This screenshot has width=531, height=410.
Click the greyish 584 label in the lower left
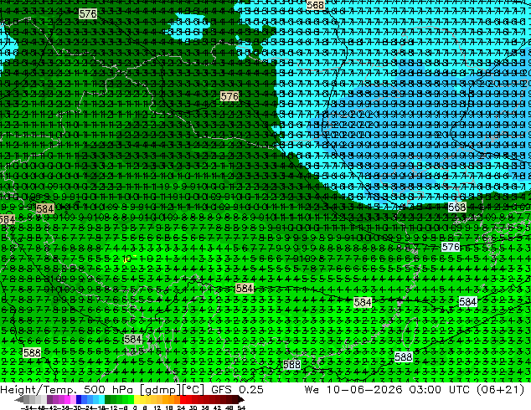132,339
